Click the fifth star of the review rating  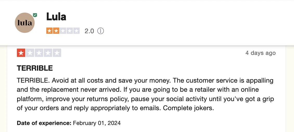tap(57, 53)
